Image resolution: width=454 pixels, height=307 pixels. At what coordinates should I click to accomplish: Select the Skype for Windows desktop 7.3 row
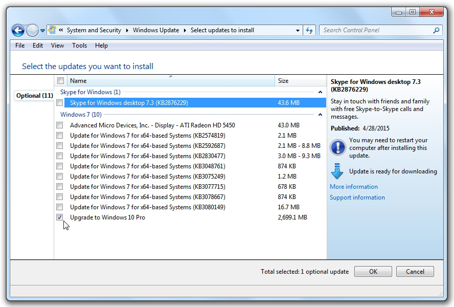pyautogui.click(x=195, y=103)
